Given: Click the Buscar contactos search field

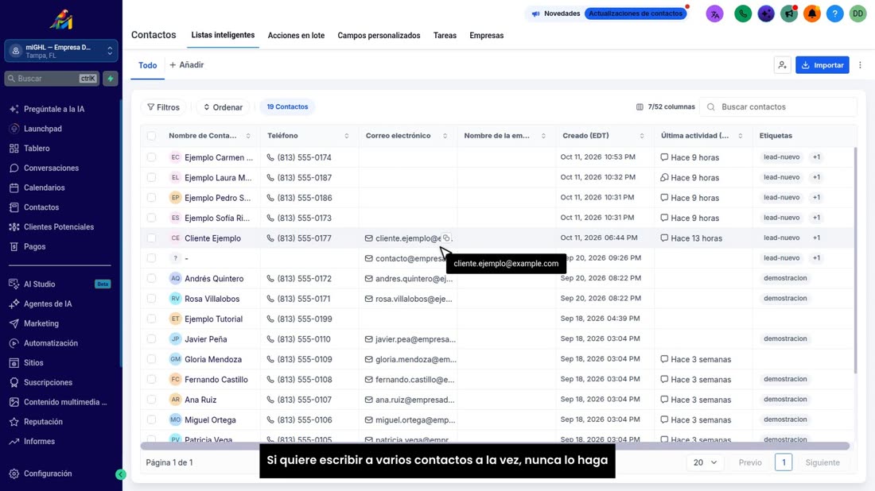Looking at the screenshot, I should tap(779, 107).
